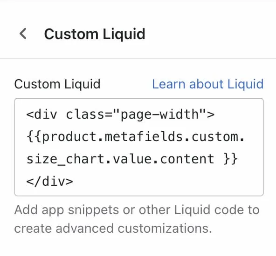Click the text create advanced customizations
This screenshot has height=256, width=276.
(x=113, y=229)
